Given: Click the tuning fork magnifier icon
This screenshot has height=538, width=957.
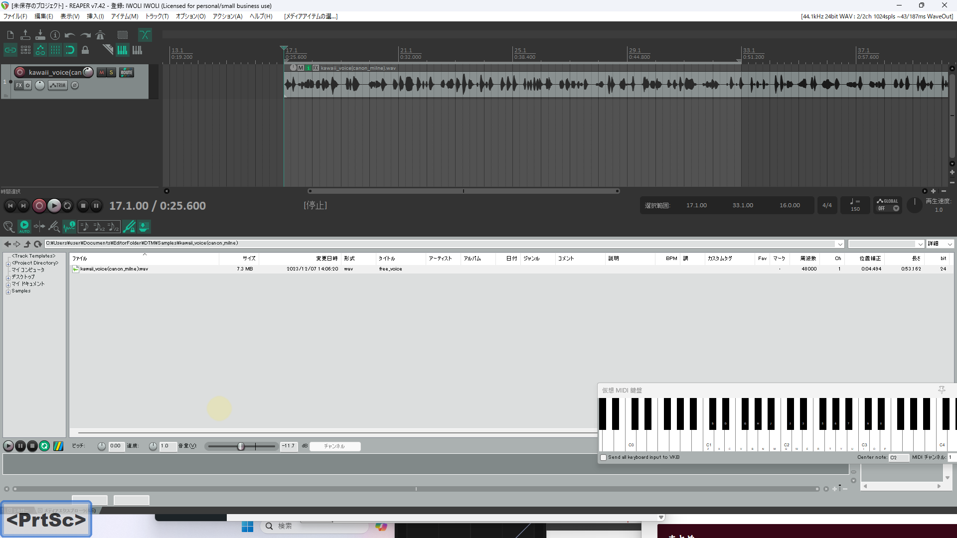Looking at the screenshot, I should pos(54,227).
